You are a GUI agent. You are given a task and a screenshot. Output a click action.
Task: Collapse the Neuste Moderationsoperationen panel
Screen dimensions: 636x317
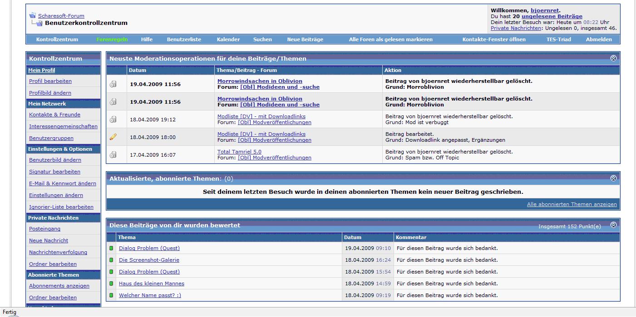pyautogui.click(x=613, y=58)
